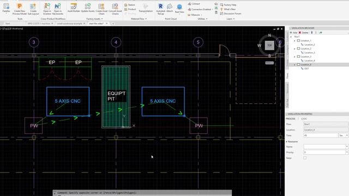Click the share arrow icon in Simulation Browser
This screenshot has width=349, height=196.
321,33
